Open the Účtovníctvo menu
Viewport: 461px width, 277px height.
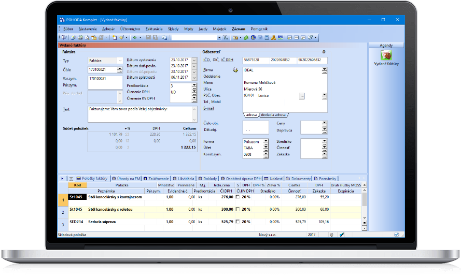[x=129, y=29]
